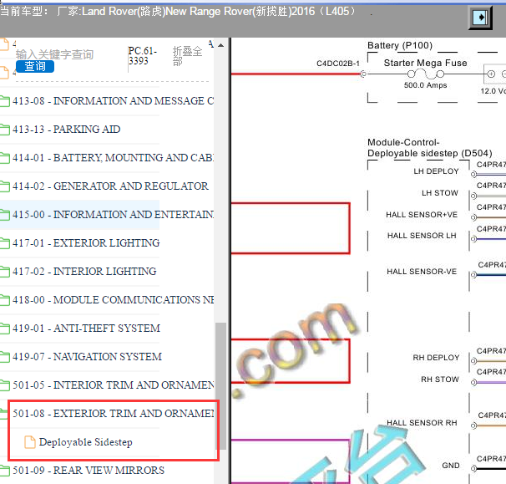Expand 417-02 - INTERIOR LIGHTING entry

pyautogui.click(x=84, y=272)
